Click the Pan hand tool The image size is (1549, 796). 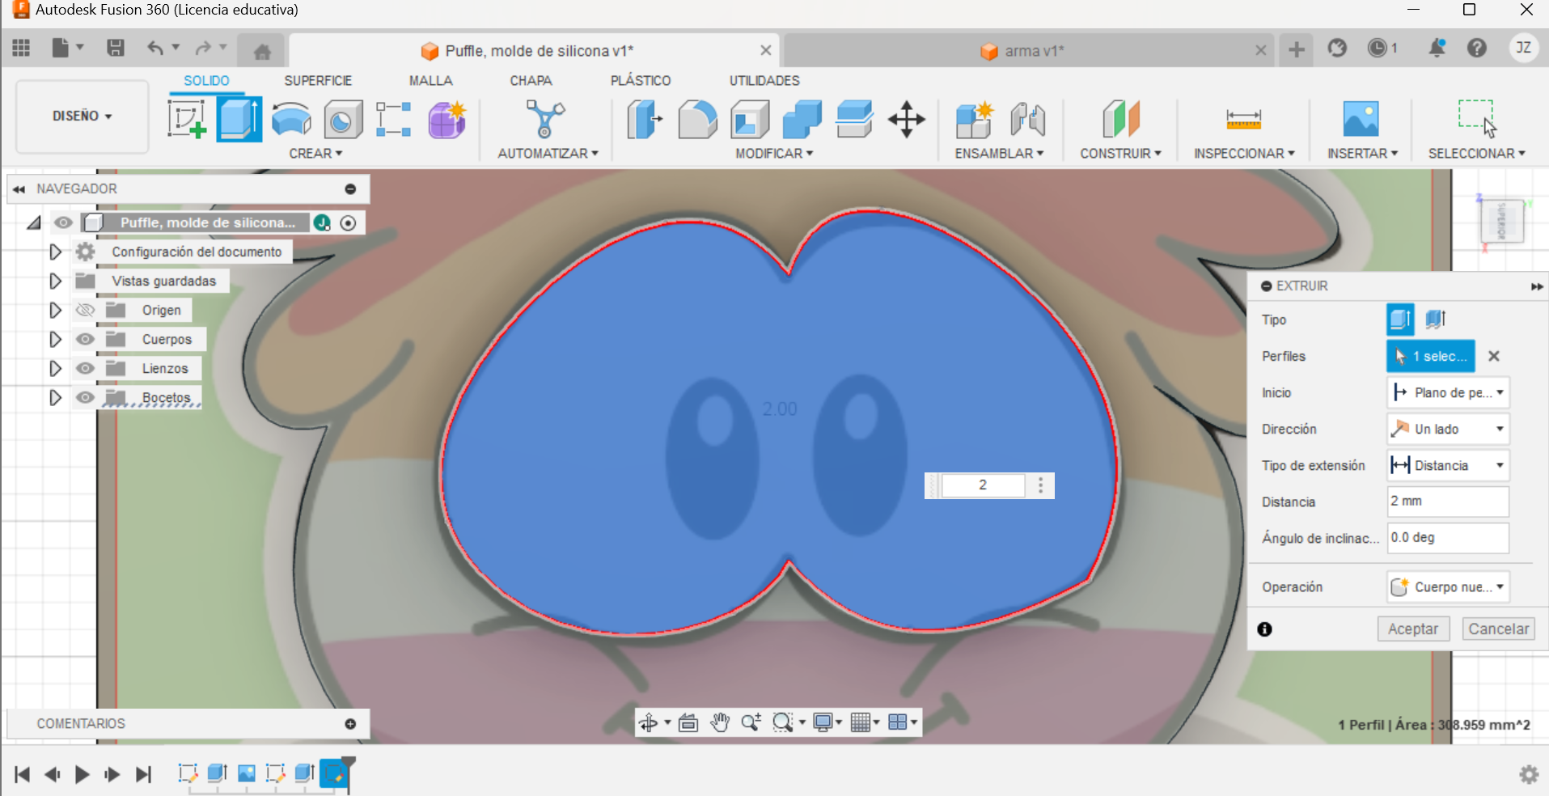(719, 722)
